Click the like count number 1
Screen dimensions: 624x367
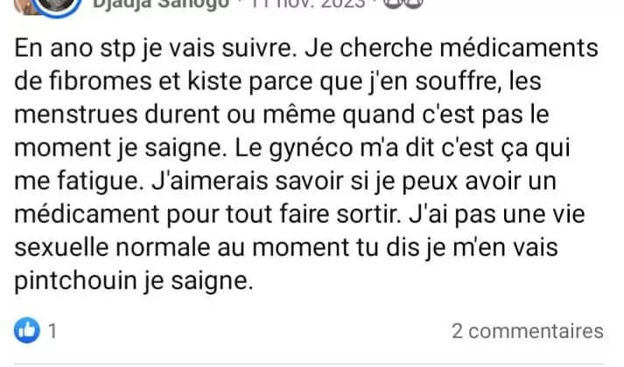coord(53,331)
